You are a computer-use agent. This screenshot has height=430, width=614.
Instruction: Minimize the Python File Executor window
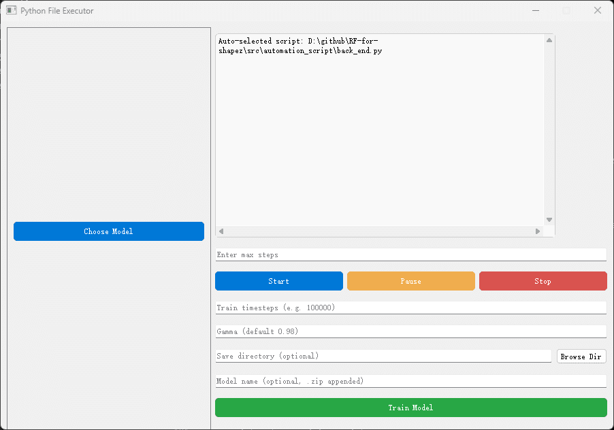coord(536,10)
